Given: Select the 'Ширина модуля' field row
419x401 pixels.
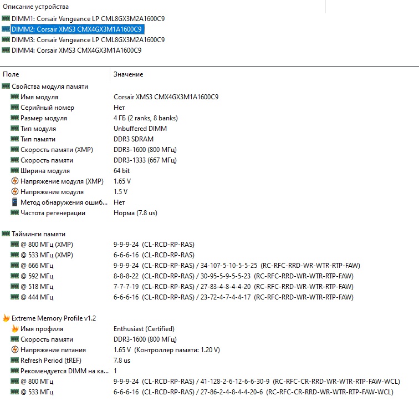Looking at the screenshot, I should (45, 171).
